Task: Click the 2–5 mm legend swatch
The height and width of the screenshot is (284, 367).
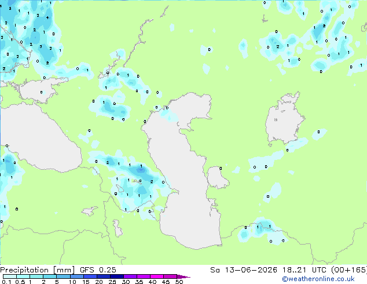Action: coord(50,276)
